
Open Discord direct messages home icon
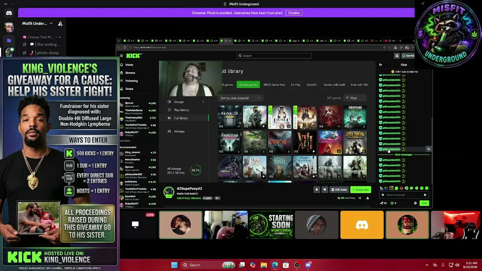click(9, 13)
